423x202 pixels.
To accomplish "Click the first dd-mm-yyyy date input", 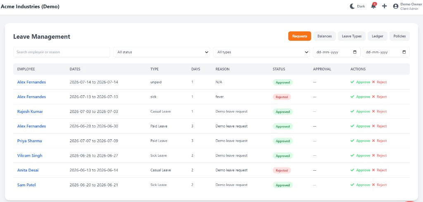I will (336, 52).
